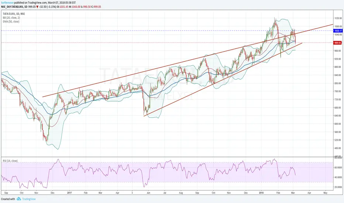
Task: Click the 920.00 price axis label
Action: coord(338,59)
